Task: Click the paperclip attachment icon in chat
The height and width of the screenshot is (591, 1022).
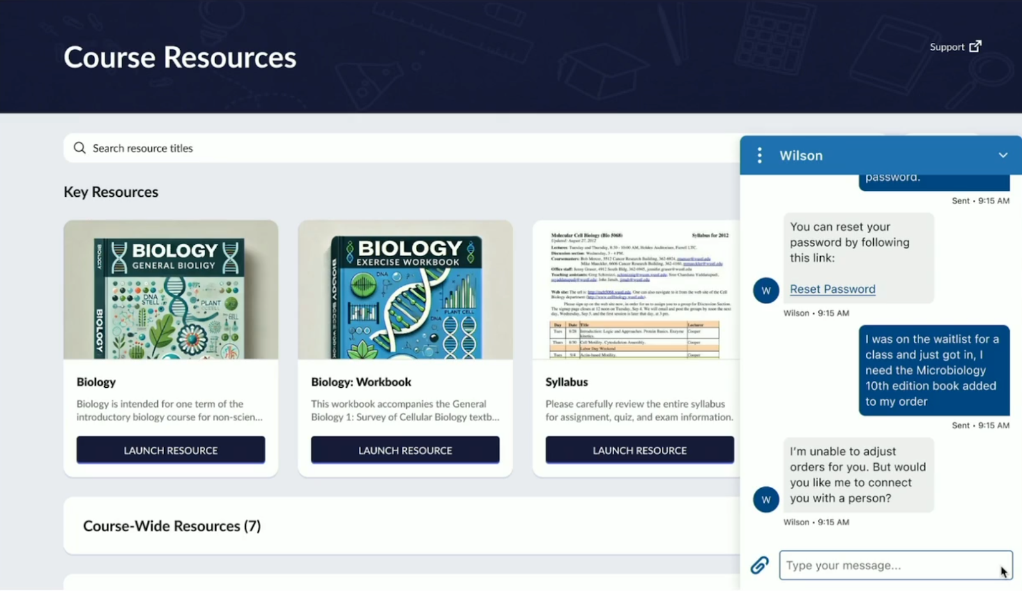Action: [759, 565]
